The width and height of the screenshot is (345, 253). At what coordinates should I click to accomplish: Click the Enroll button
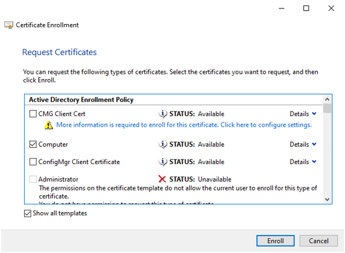pos(275,241)
